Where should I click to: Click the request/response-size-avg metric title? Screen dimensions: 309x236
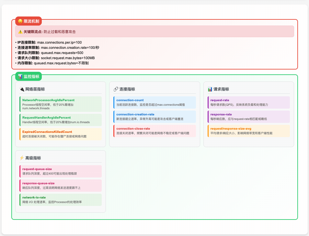coord(230,128)
